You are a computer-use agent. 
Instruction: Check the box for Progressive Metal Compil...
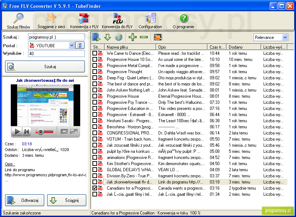[x=95, y=66]
